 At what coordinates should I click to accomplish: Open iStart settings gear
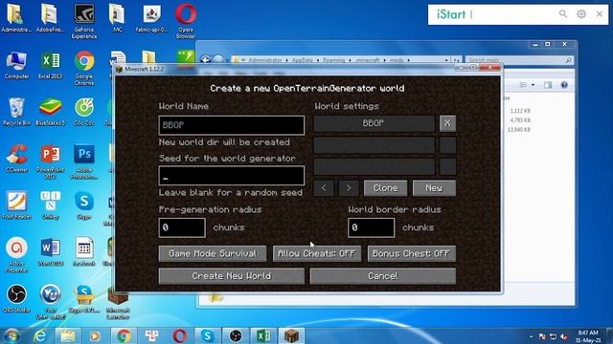(581, 14)
